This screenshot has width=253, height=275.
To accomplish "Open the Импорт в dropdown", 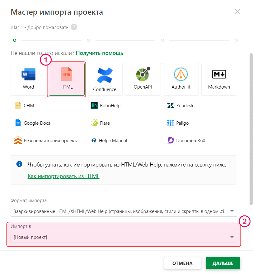I will (124, 237).
